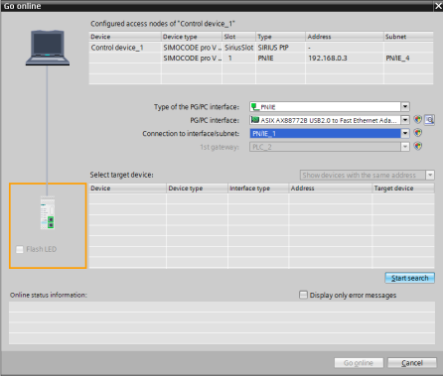Click the Target device column header
Screen dimensions: 443x376
[403, 188]
